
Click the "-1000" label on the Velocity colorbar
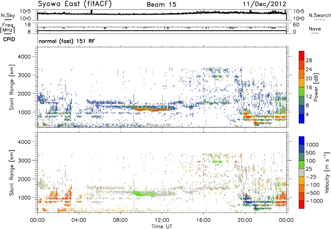click(314, 201)
